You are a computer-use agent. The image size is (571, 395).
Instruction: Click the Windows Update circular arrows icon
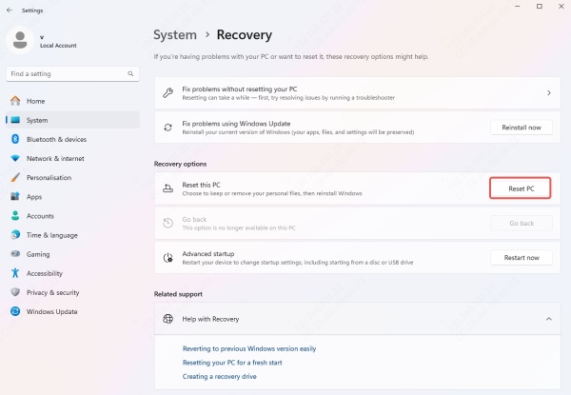tap(15, 311)
